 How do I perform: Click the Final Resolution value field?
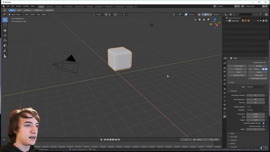pyautogui.click(x=256, y=100)
